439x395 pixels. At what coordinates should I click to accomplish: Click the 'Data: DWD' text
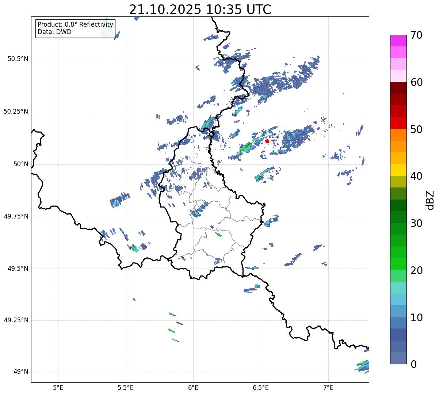(x=54, y=32)
